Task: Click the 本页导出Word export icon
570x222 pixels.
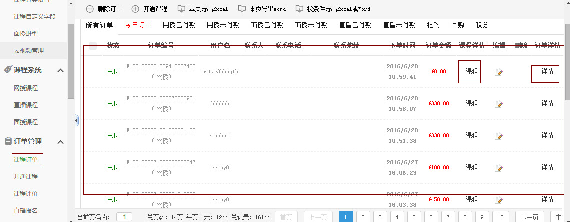Action: [x=242, y=9]
